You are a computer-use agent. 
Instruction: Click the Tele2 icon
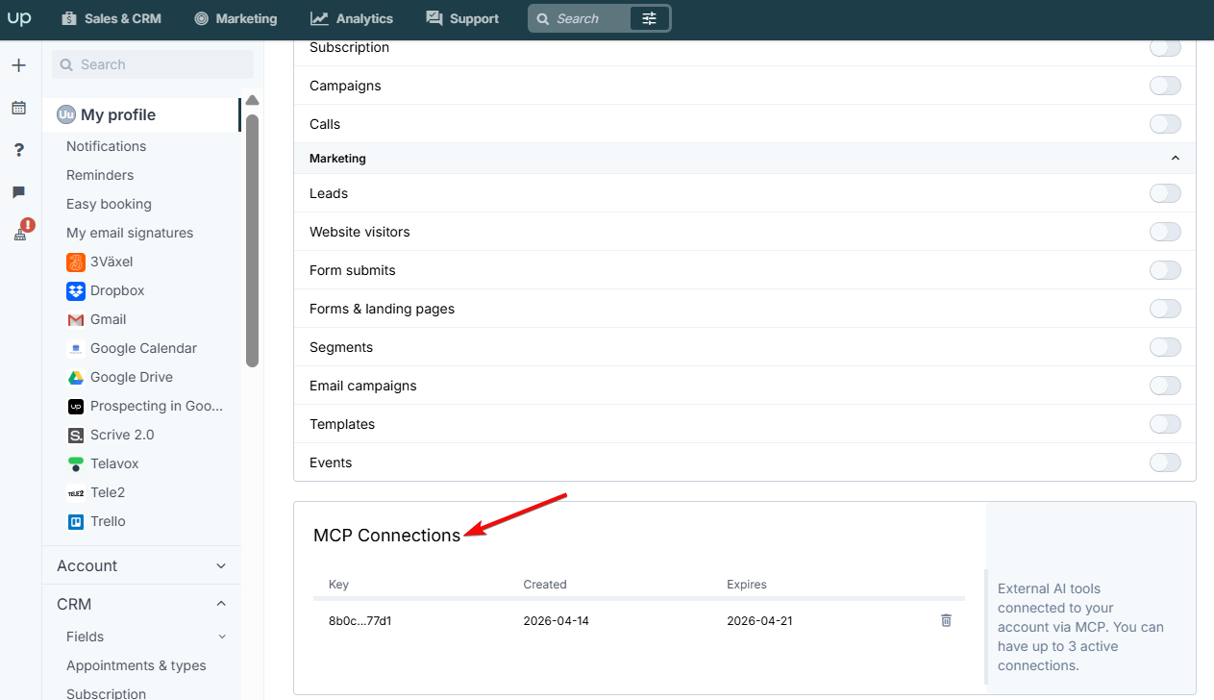tap(76, 492)
